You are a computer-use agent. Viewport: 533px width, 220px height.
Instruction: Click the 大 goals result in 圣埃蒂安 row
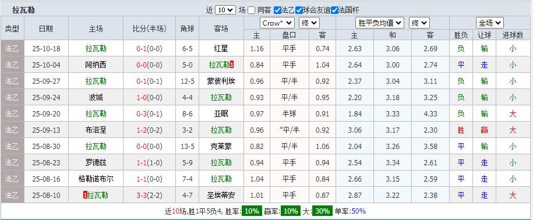(513, 195)
